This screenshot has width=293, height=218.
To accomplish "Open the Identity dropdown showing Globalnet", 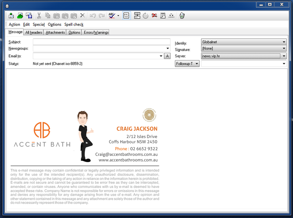I will (x=244, y=42).
